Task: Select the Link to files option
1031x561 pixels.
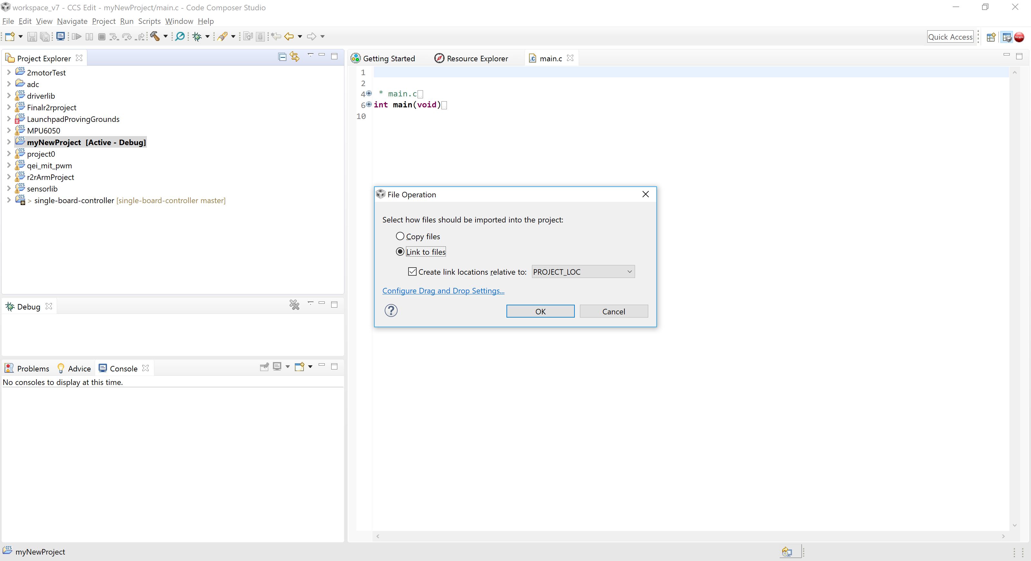Action: pyautogui.click(x=400, y=252)
